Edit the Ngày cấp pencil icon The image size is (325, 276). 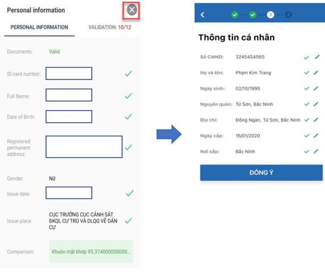(316, 136)
